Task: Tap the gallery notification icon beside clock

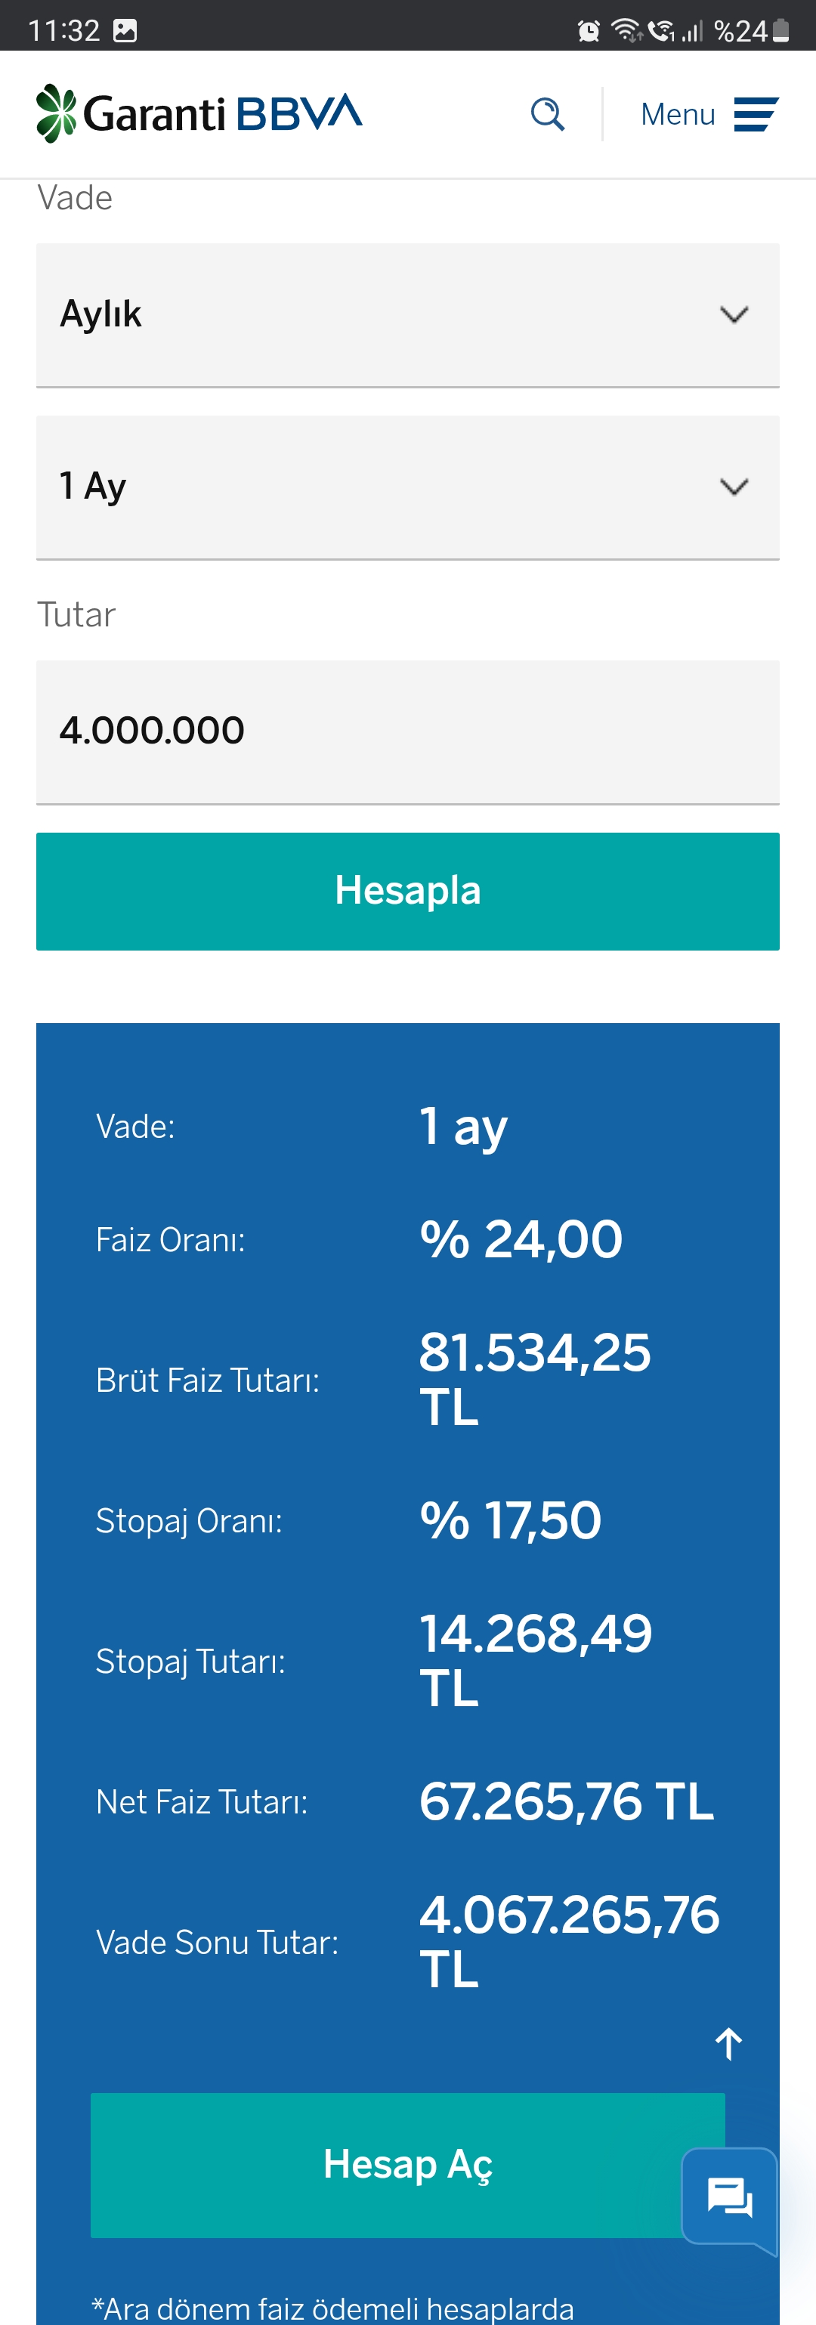Action: click(125, 31)
